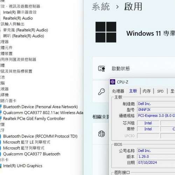Screen dimensions: 175x175
Task: Click the model 0NNFJX field
Action: [156, 110]
